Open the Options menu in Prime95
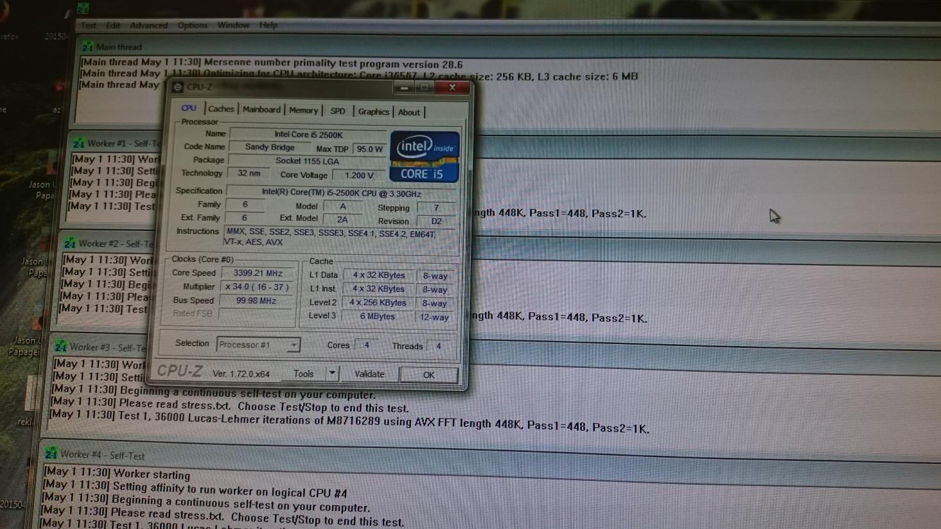The image size is (941, 529). coord(193,25)
